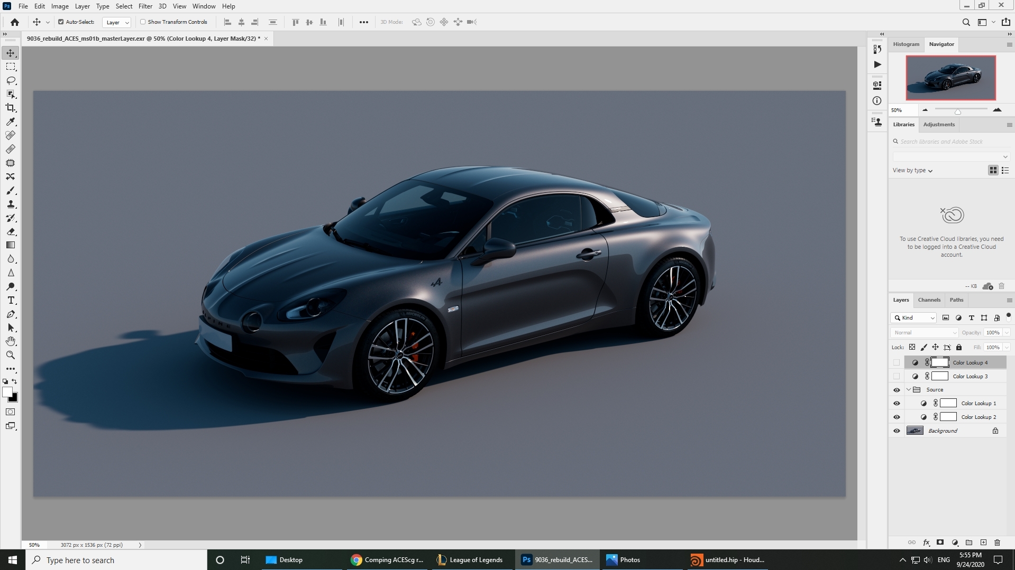Open the Filter menu
1015x570 pixels.
[145, 6]
